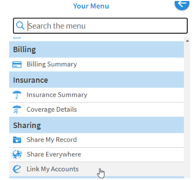Click the magnifier search icon

[20, 26]
